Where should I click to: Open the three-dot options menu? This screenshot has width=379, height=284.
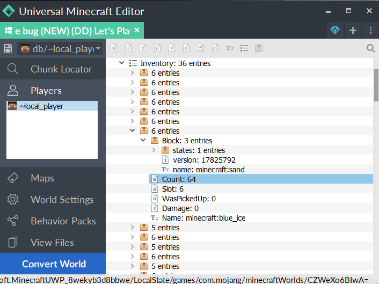370,30
